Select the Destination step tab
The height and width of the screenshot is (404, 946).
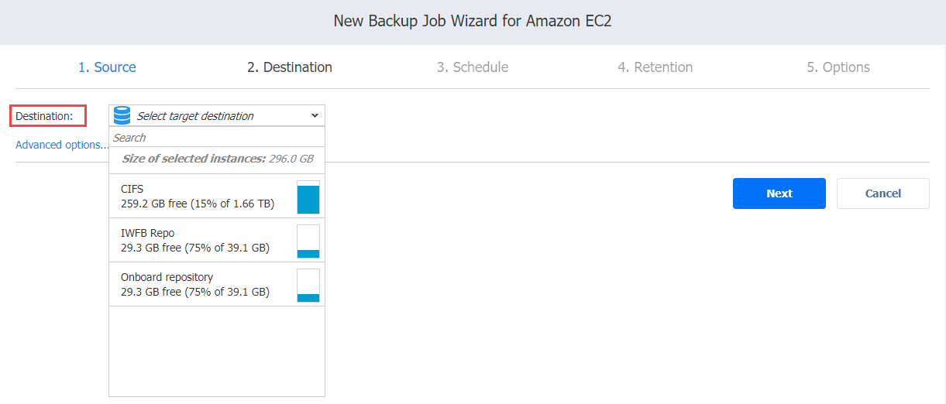point(290,67)
